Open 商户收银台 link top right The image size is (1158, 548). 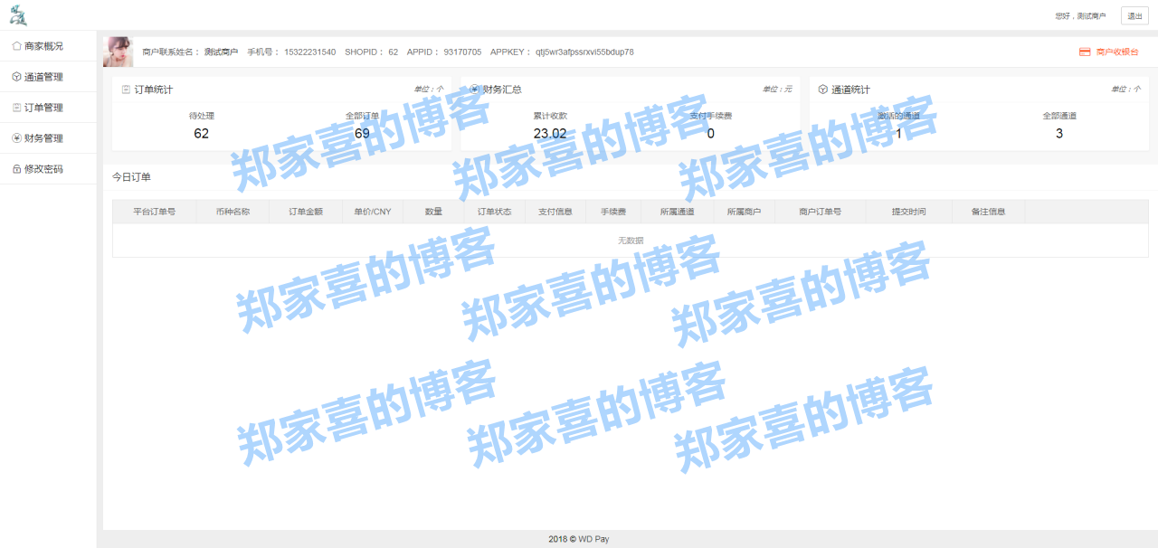click(x=1115, y=52)
